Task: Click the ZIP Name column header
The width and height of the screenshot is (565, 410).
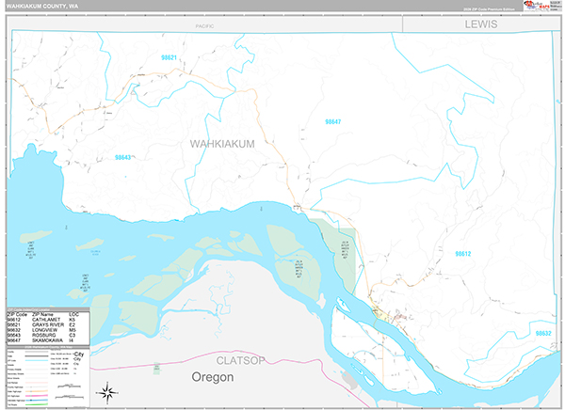Action: (x=42, y=314)
